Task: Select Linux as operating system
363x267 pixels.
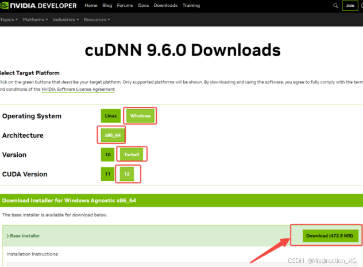Action: click(111, 115)
